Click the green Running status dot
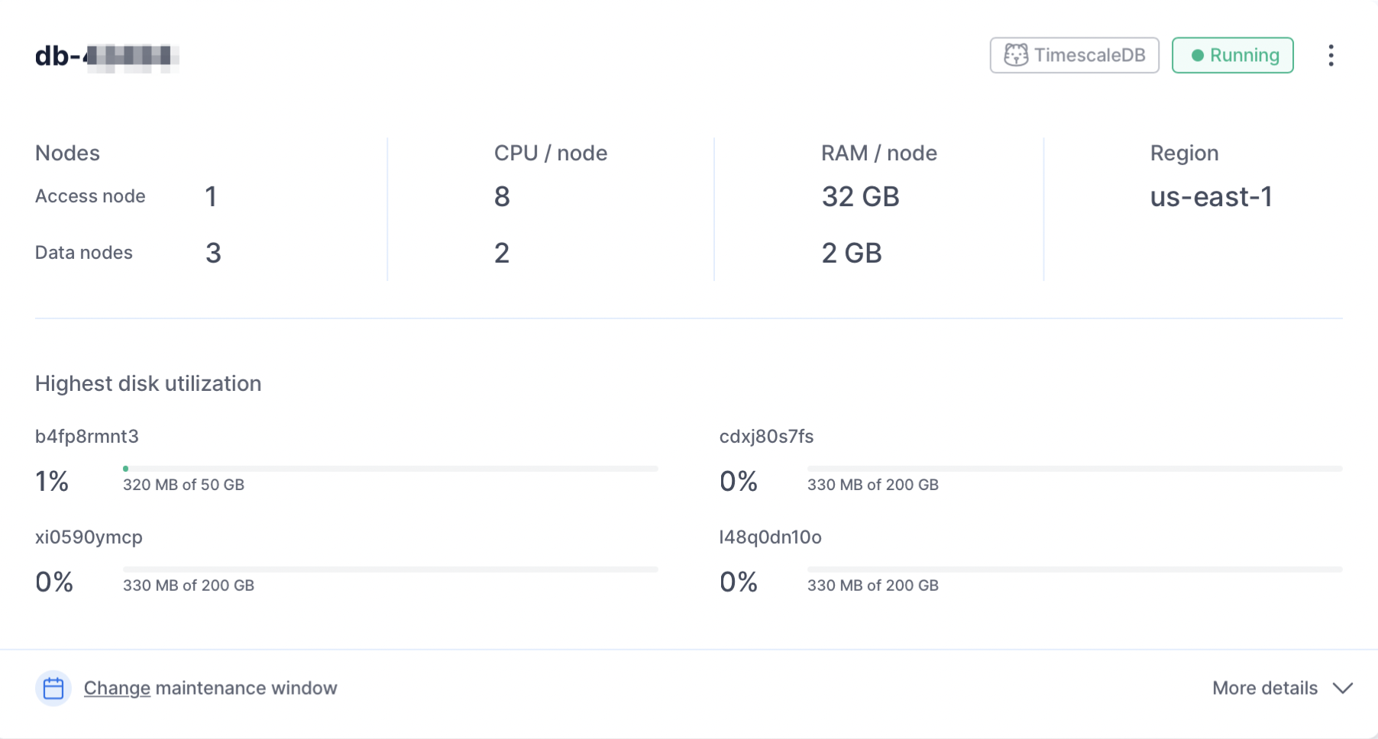Screen dimensions: 1378x739 coord(1199,55)
